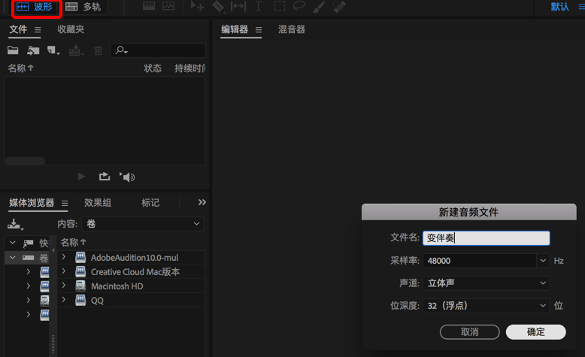Open the 文件 panel menu icon
The width and height of the screenshot is (585, 357).
[x=38, y=30]
